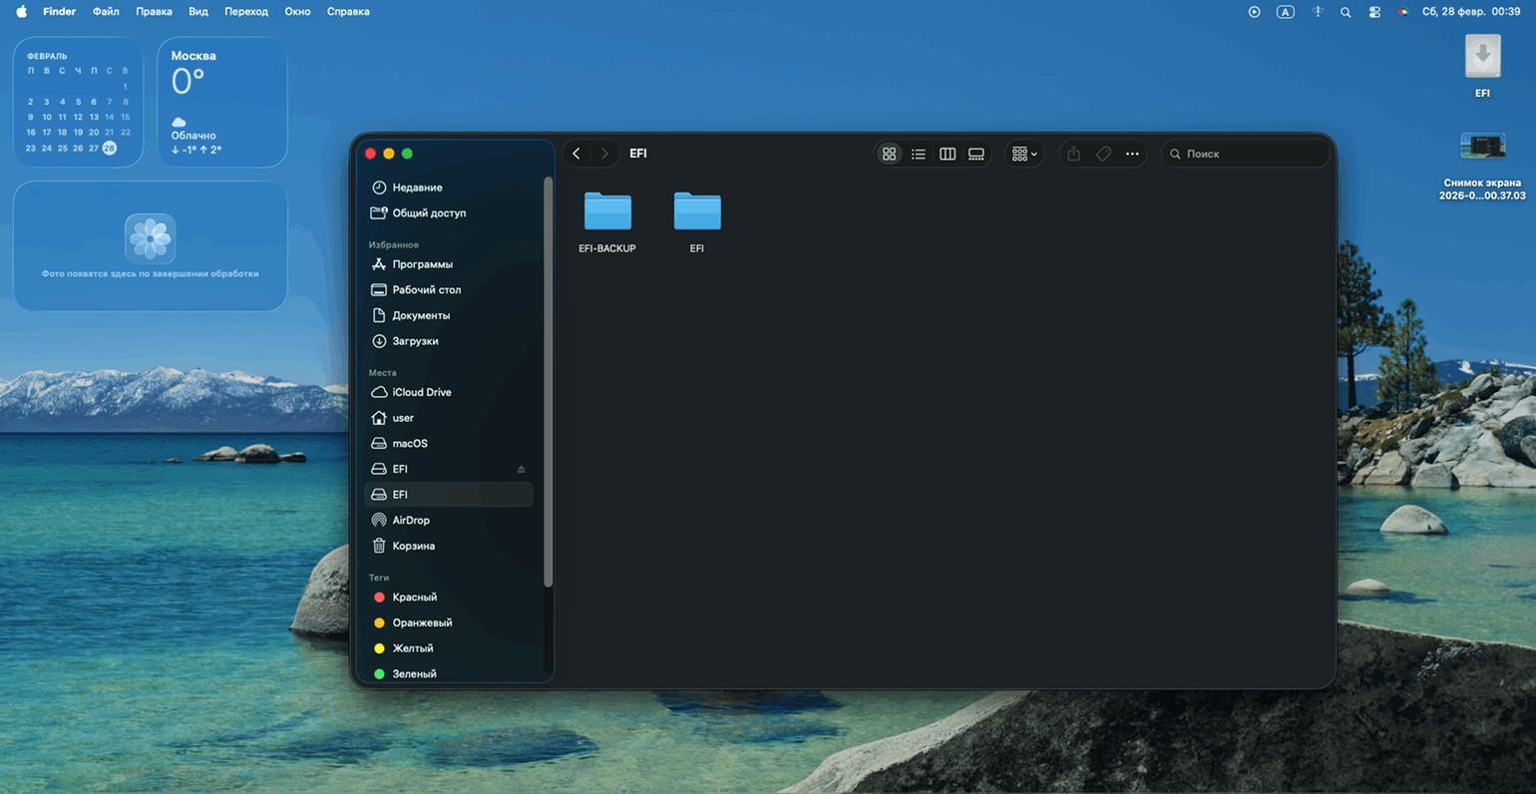The width and height of the screenshot is (1536, 794).
Task: Open the Файл menu
Action: click(106, 12)
